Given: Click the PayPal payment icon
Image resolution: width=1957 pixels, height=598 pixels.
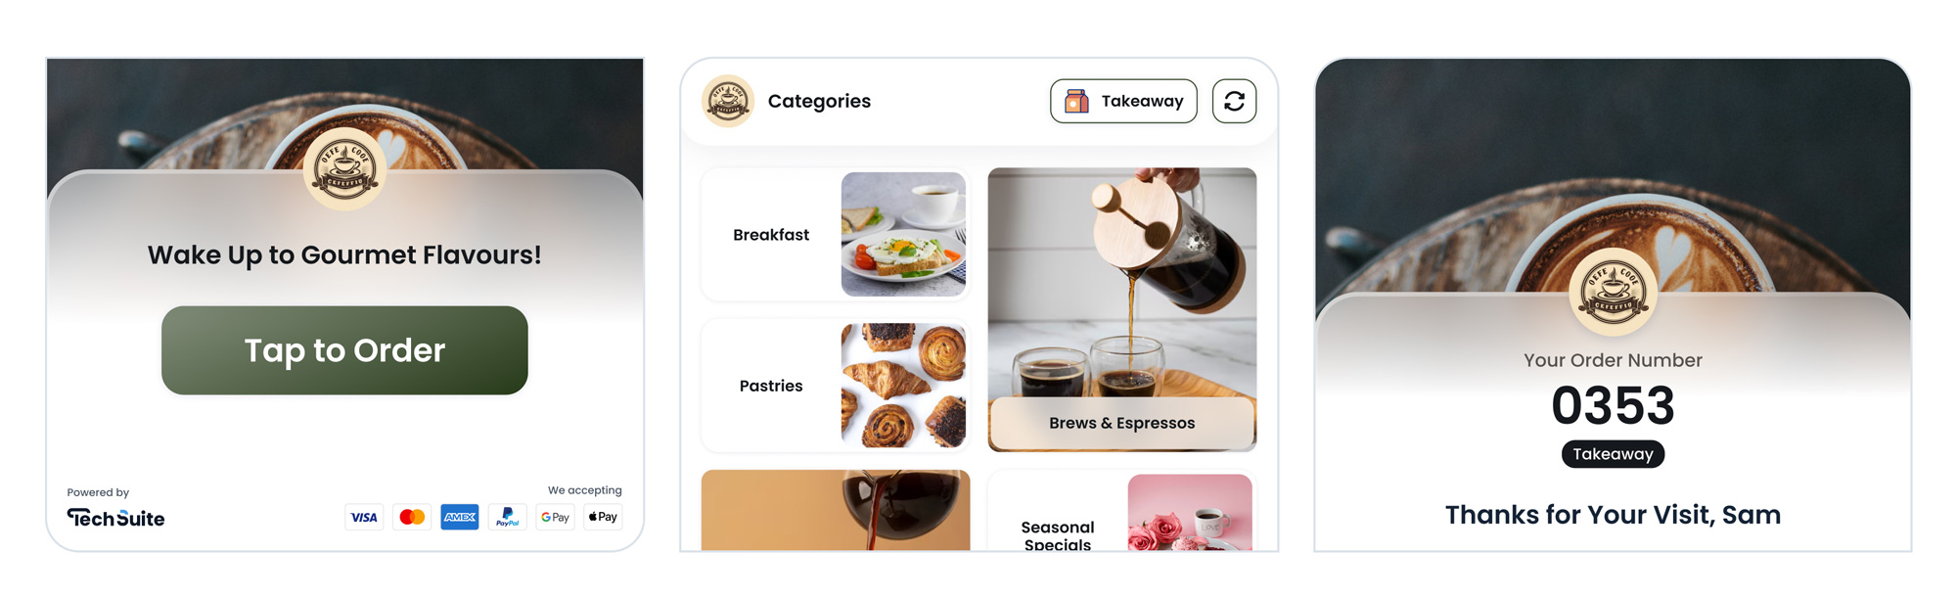Looking at the screenshot, I should [507, 517].
